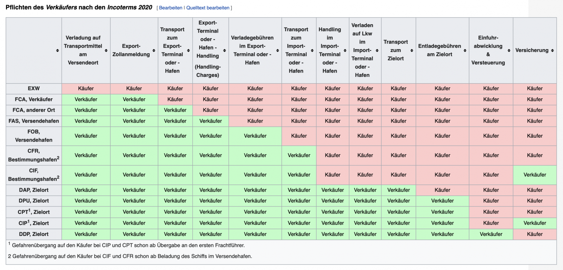The width and height of the screenshot is (563, 270).
Task: Sort by Versicherung column
Action: click(552, 51)
